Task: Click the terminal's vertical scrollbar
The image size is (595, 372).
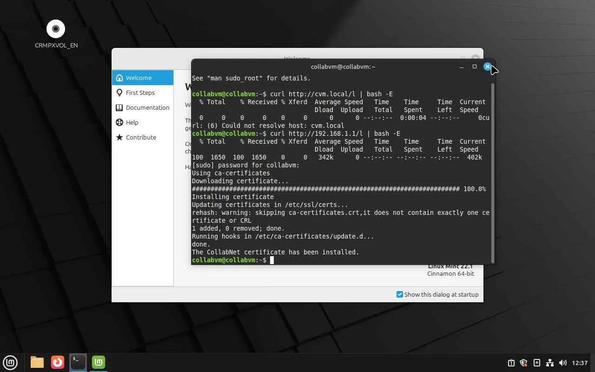Action: tap(493, 173)
